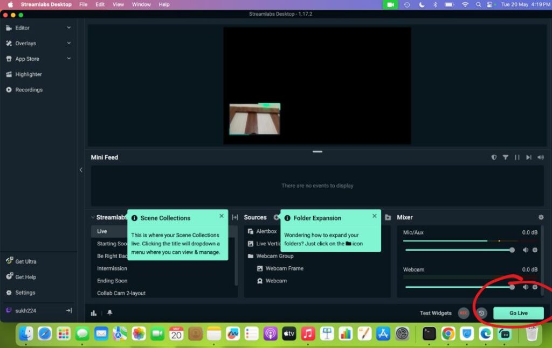Expand the App Store chevron
Image resolution: width=552 pixels, height=348 pixels.
click(x=69, y=58)
